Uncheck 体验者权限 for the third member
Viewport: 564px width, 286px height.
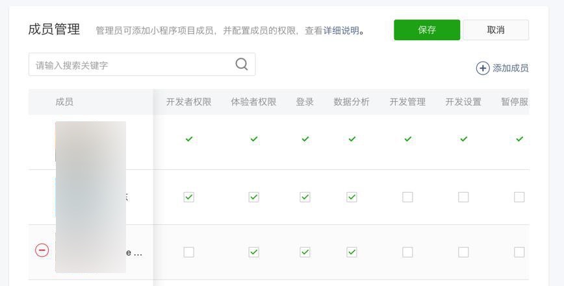coord(253,252)
